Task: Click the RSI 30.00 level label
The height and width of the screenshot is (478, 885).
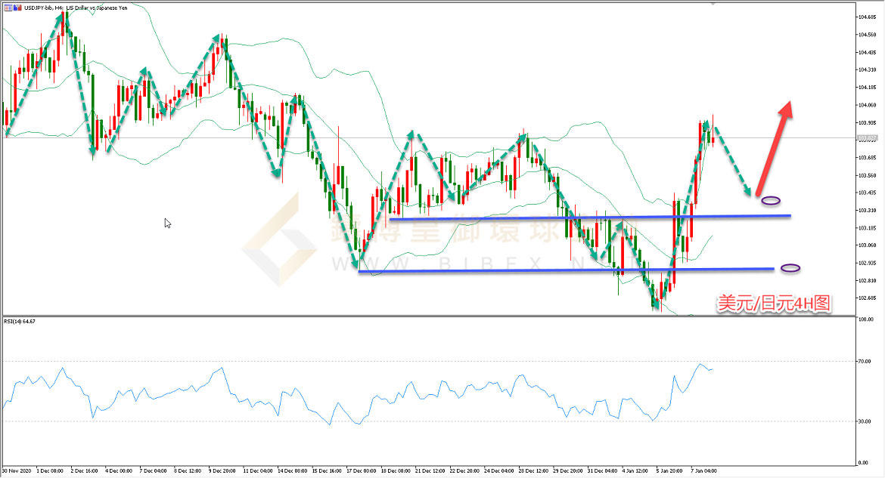Action: (x=865, y=421)
